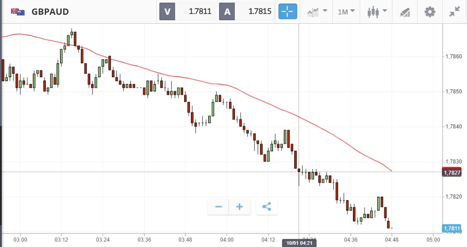
Task: Open chart settings gear
Action: [430, 12]
